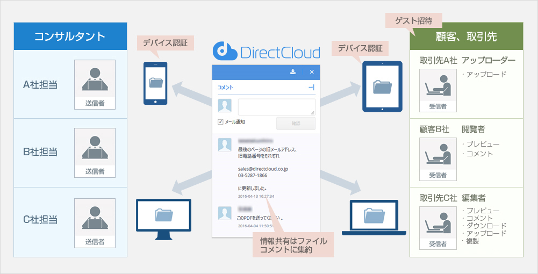Select the tablet folder device icon

[x=382, y=86]
